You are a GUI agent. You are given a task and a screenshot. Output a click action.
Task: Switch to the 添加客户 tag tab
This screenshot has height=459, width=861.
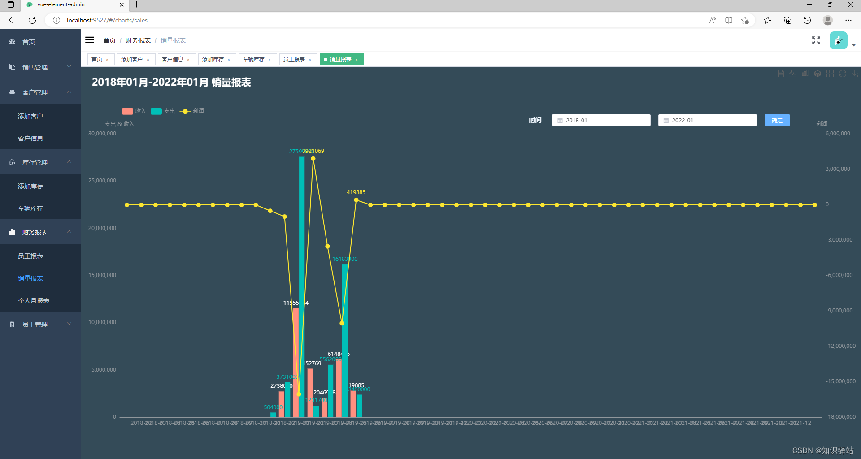click(132, 59)
